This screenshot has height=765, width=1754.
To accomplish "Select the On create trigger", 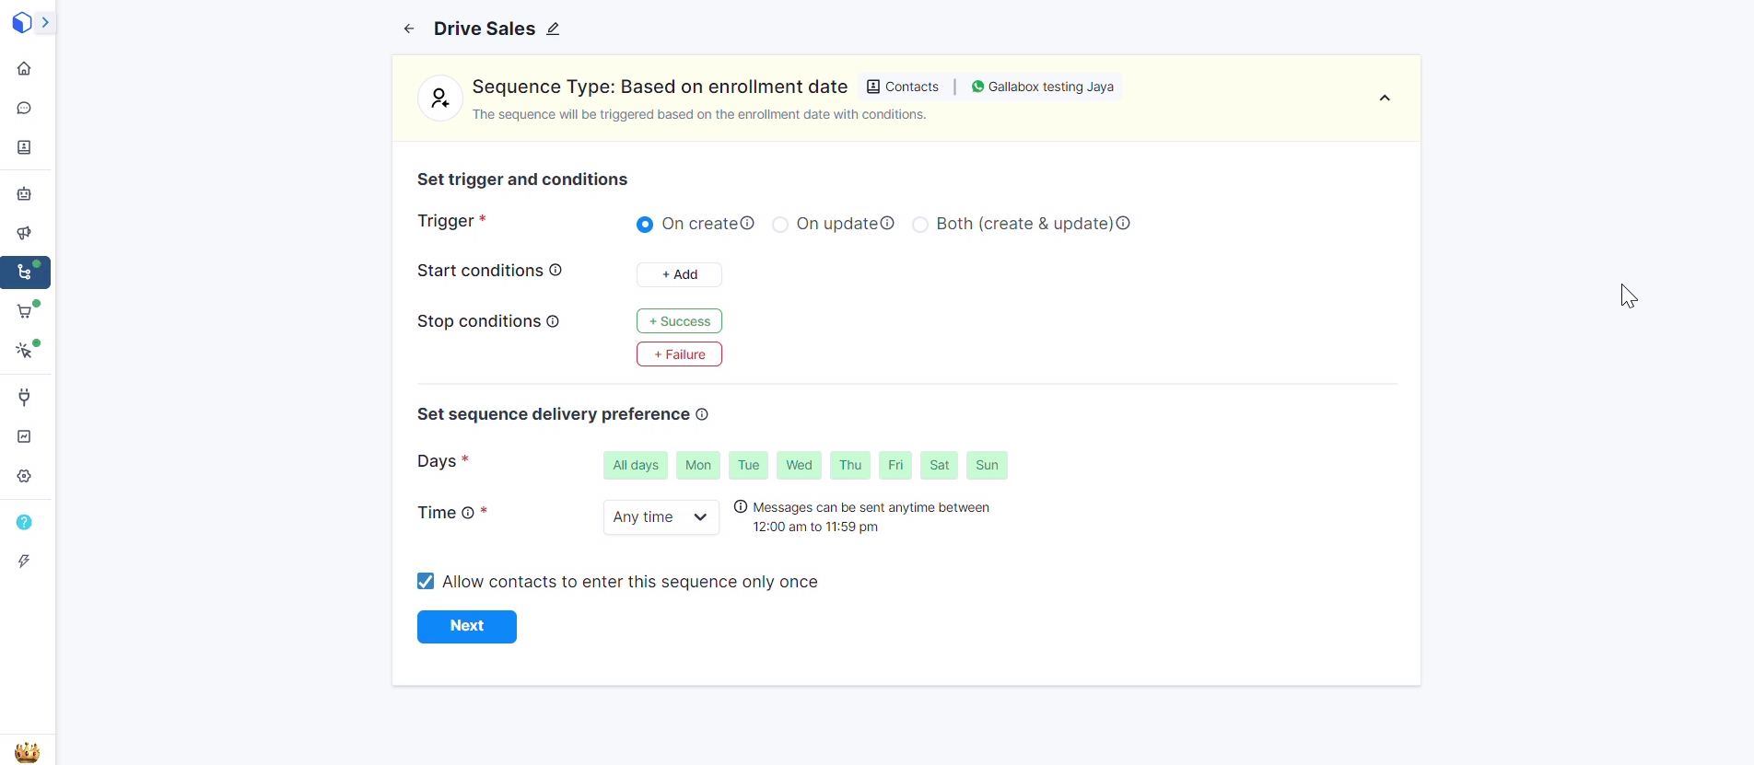I will coord(645,225).
